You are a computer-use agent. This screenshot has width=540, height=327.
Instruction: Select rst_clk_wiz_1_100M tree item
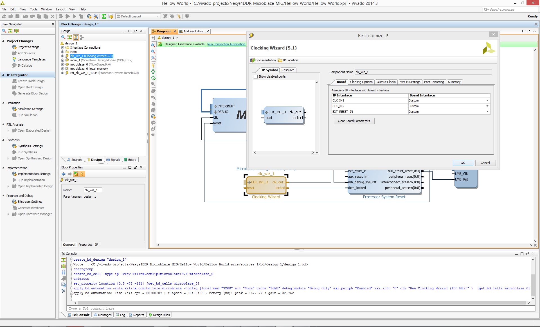tap(104, 73)
